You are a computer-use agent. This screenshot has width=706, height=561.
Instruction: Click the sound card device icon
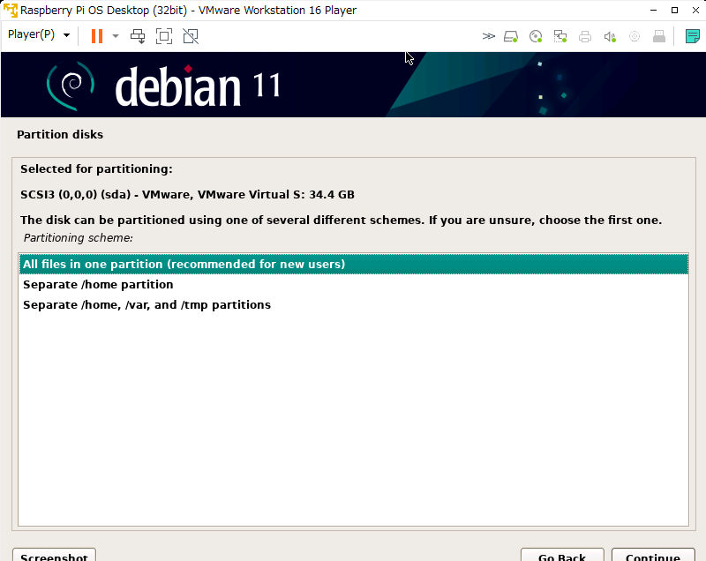click(610, 36)
